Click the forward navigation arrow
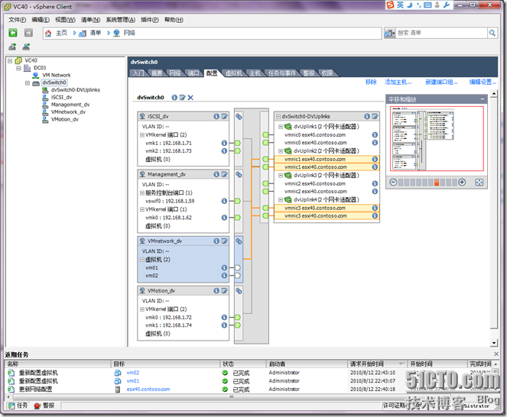This screenshot has width=507, height=417. (x=28, y=33)
